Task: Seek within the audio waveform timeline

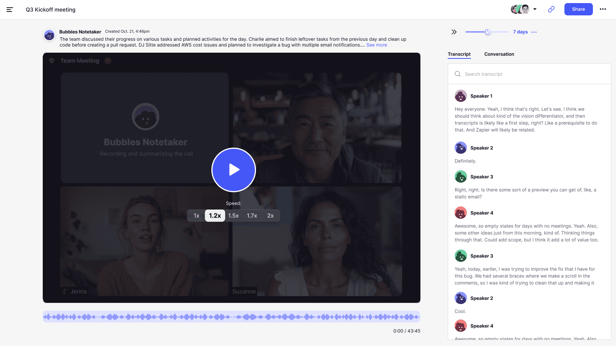Action: tap(231, 317)
